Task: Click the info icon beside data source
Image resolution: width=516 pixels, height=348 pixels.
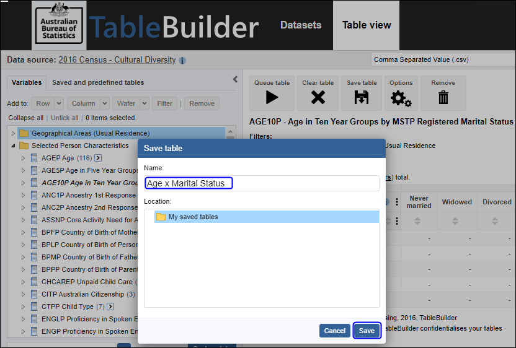Action: point(182,61)
